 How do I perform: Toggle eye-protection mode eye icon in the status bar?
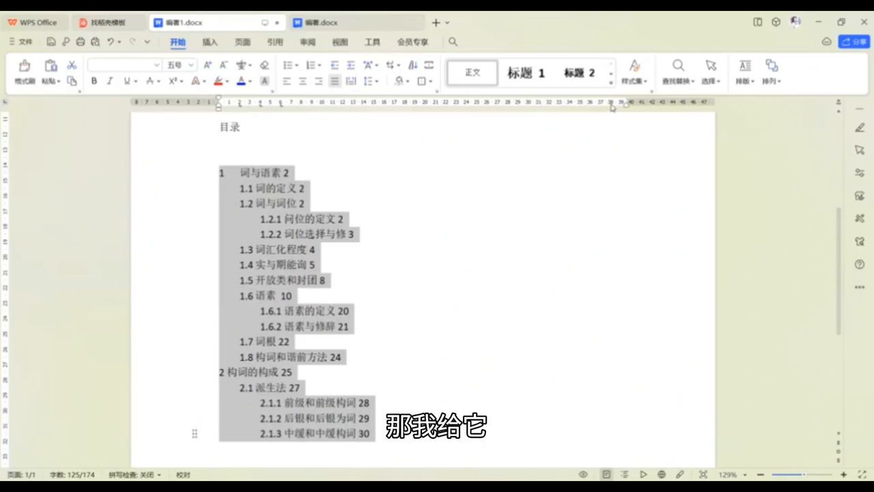click(x=583, y=474)
